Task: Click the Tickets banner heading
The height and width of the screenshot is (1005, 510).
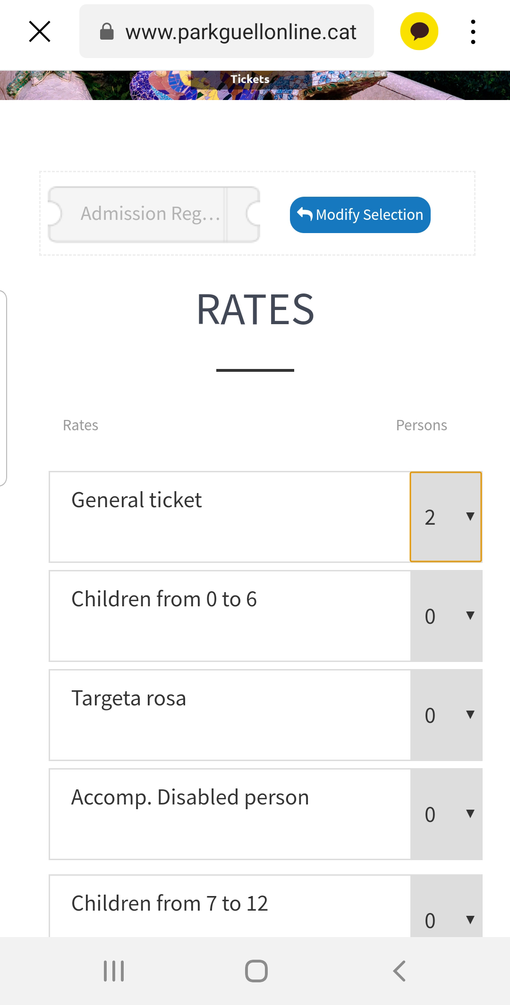Action: coord(250,79)
